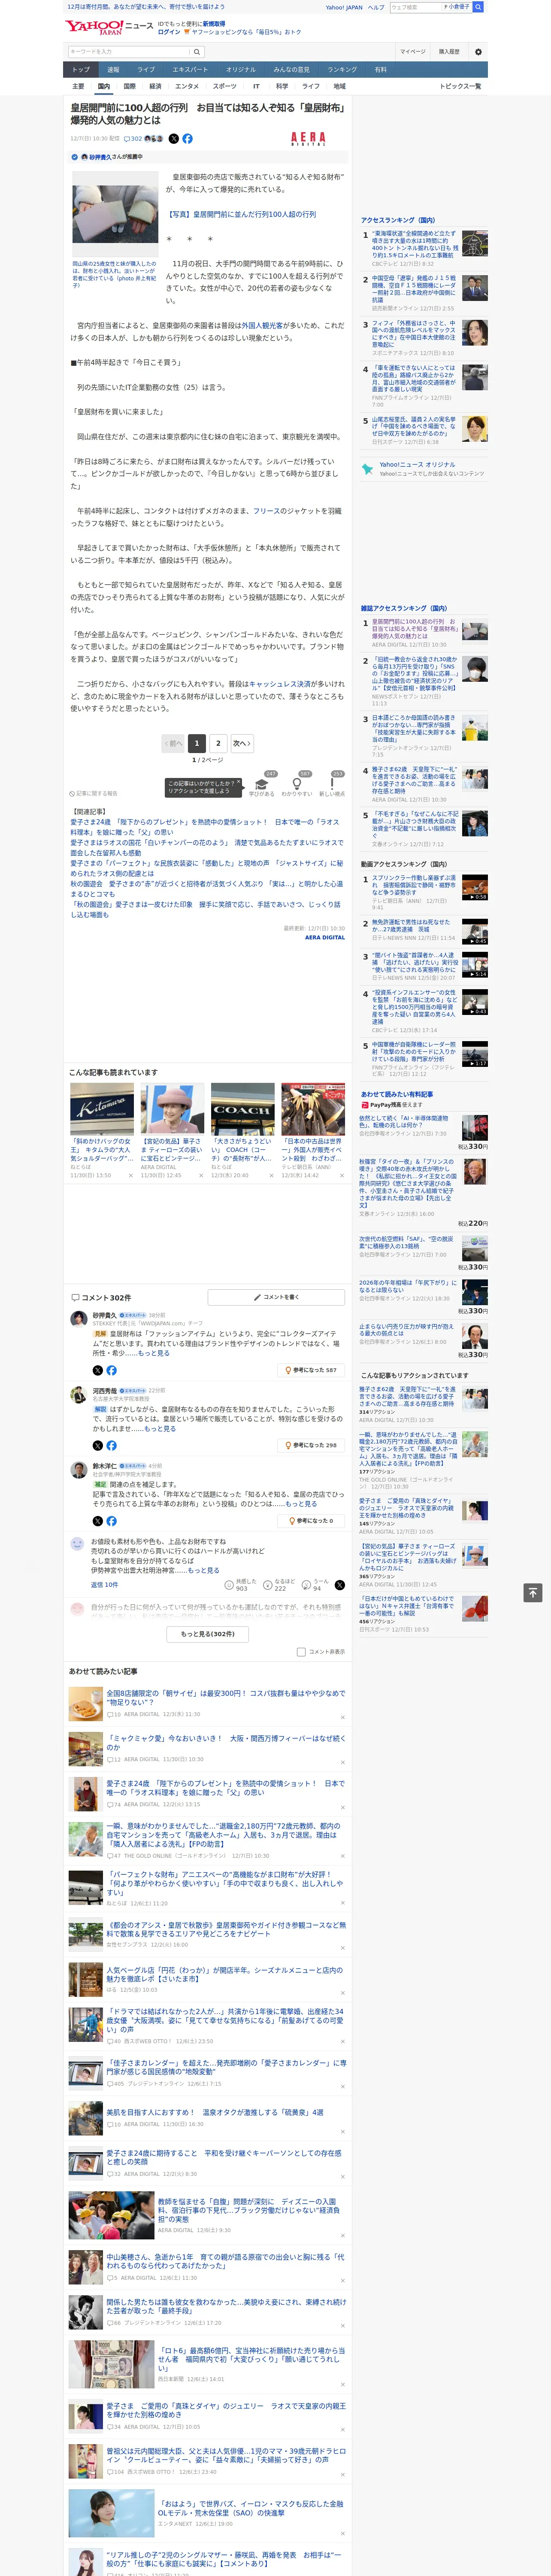Click the なるほど 222 reaction
Image resolution: width=551 pixels, height=2576 pixels.
(279, 1585)
